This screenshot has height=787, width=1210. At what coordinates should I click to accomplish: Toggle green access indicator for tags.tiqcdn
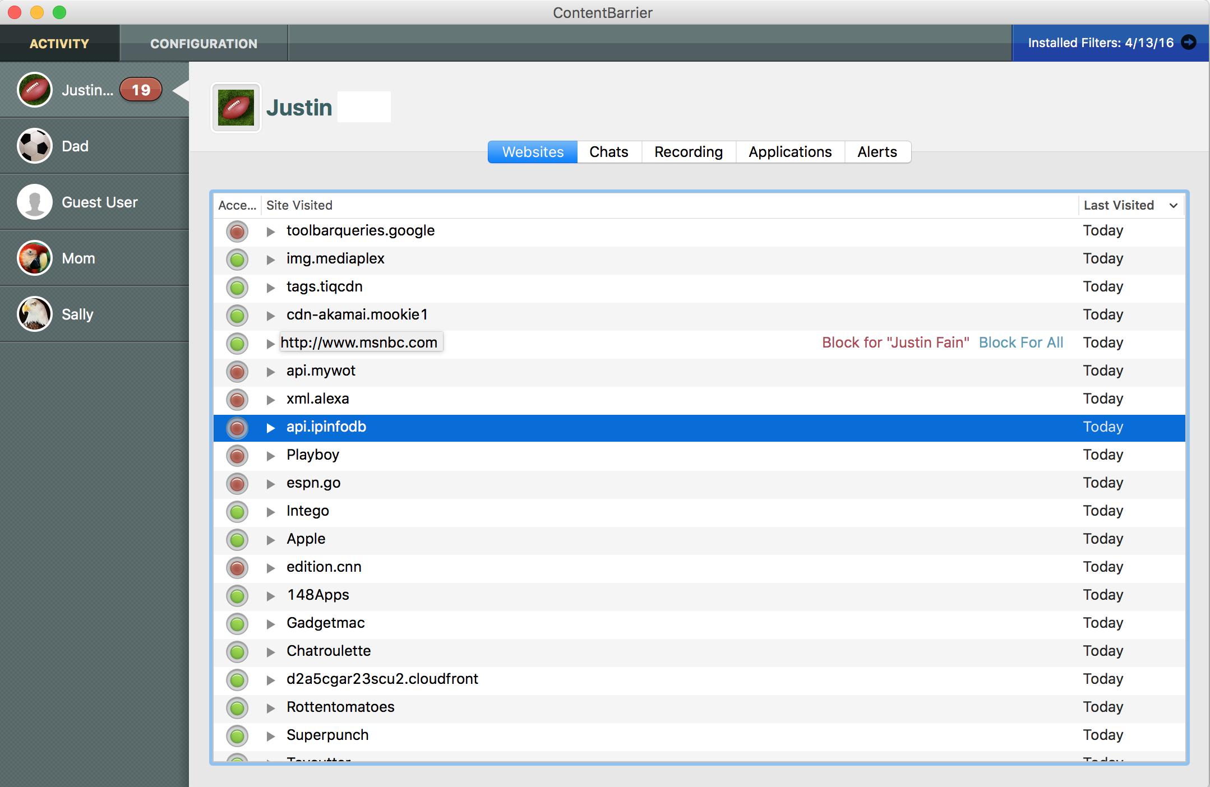(x=237, y=287)
